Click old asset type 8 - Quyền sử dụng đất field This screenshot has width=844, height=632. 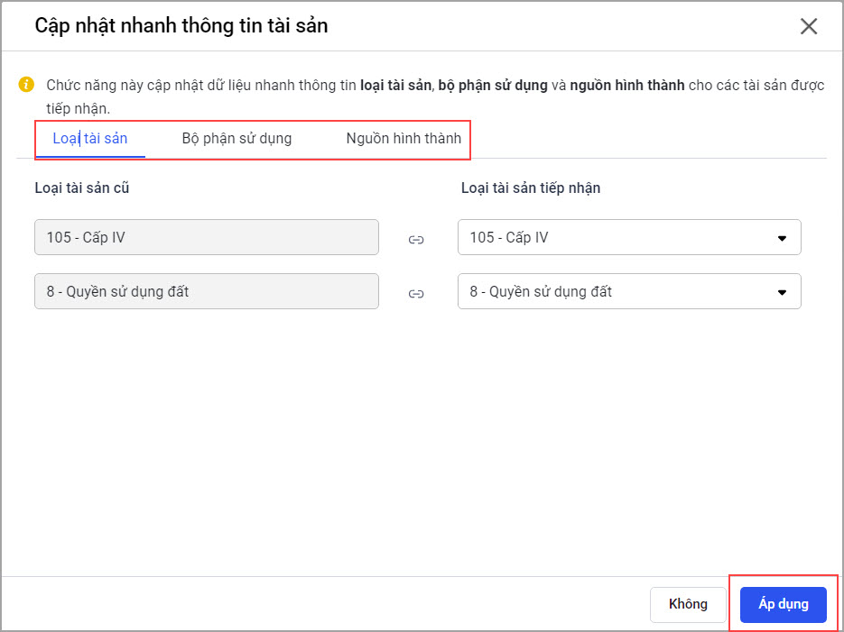pyautogui.click(x=206, y=292)
